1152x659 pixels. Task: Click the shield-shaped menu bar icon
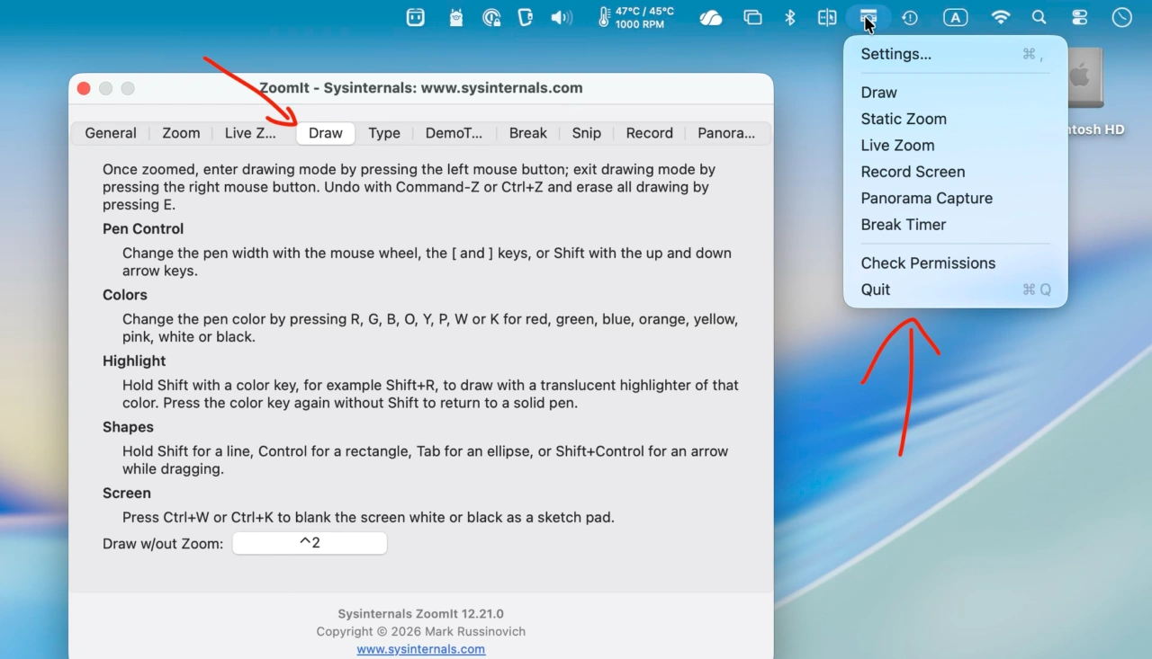(x=526, y=18)
